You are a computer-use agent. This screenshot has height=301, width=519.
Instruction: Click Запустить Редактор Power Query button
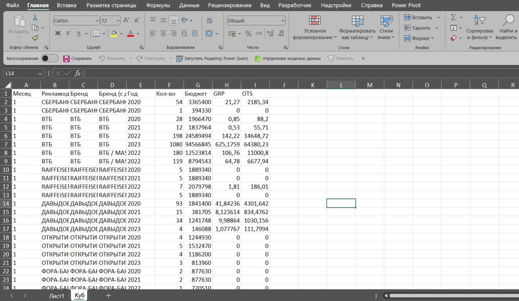coord(212,58)
